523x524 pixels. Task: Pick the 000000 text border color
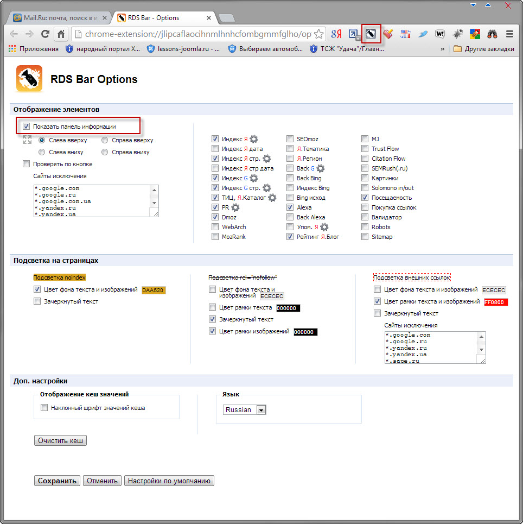(288, 308)
